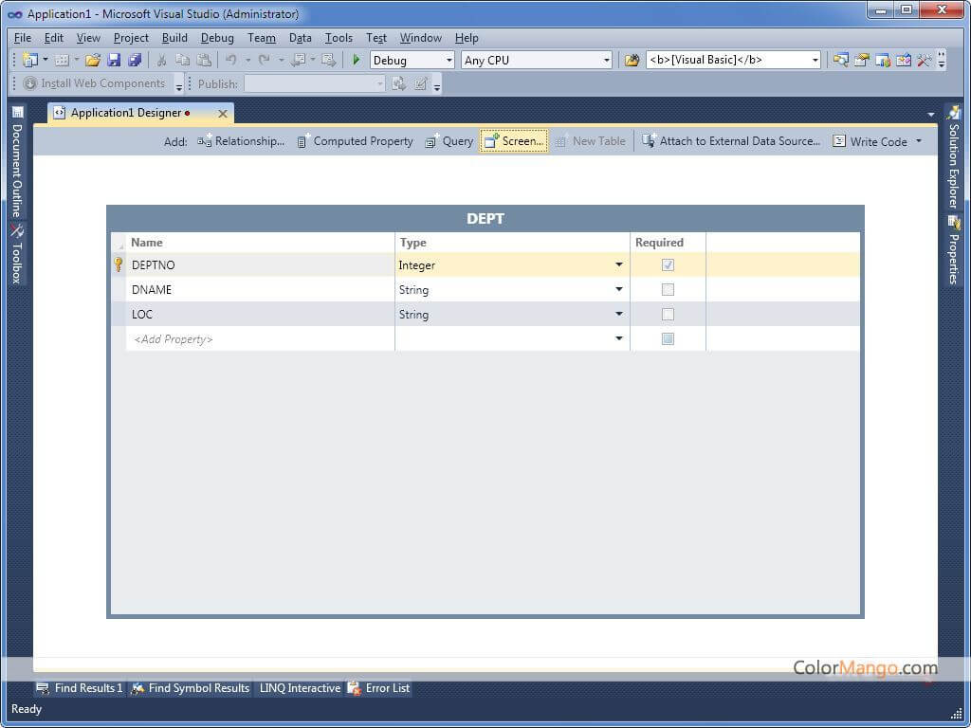Image resolution: width=971 pixels, height=728 pixels.
Task: Open the Debug configuration dropdown
Action: click(412, 60)
